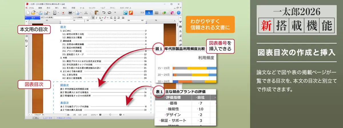
Task: Click the blue A text mode button
Action: click(149, 13)
